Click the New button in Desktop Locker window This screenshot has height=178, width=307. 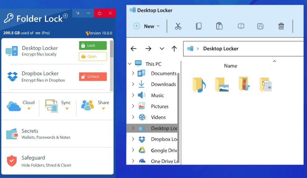[146, 26]
